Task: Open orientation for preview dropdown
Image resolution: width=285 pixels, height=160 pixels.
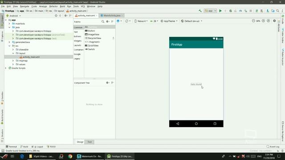Action: pos(128,21)
